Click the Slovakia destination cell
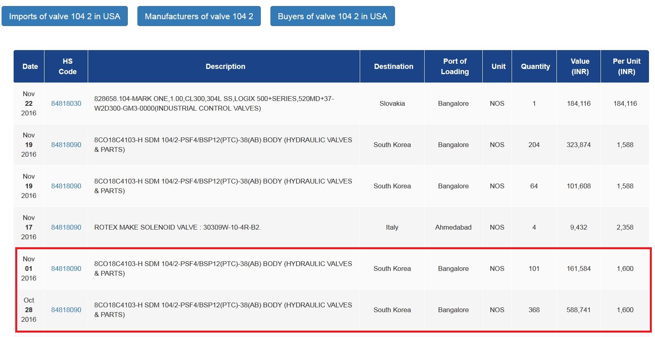This screenshot has height=337, width=655. pos(392,103)
